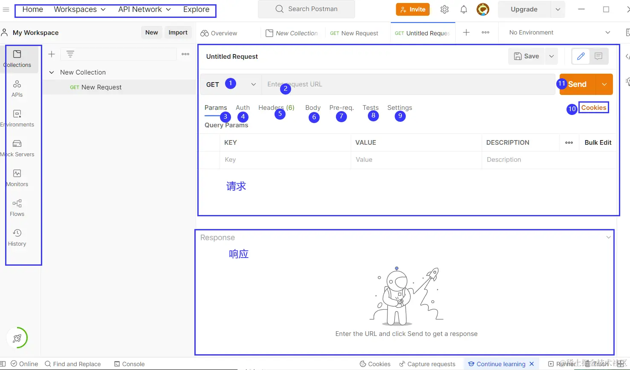
Task: Open the notifications bell
Action: coord(464,9)
